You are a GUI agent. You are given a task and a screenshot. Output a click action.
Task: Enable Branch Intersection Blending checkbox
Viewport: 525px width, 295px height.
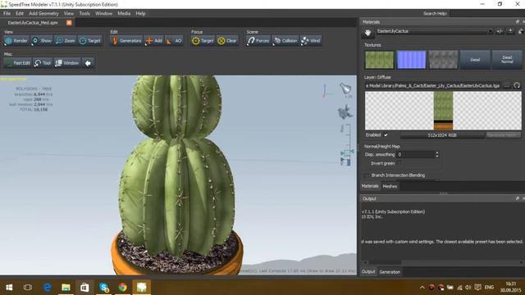pos(367,175)
